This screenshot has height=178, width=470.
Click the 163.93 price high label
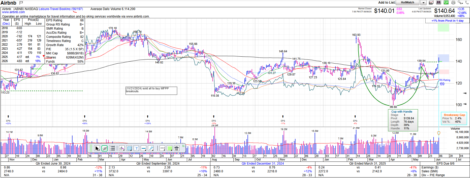click(356, 35)
